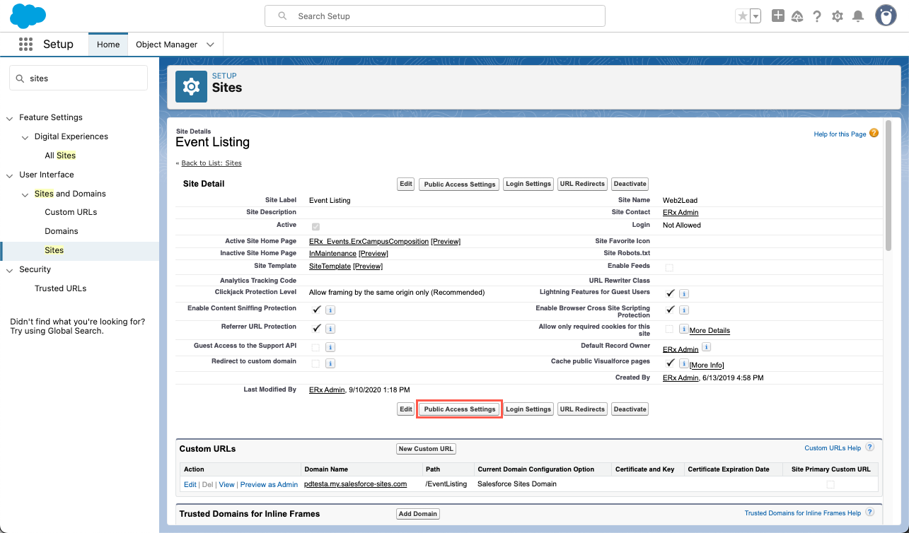The image size is (909, 533).
Task: Toggle Enable Feeds checkbox
Action: click(669, 267)
